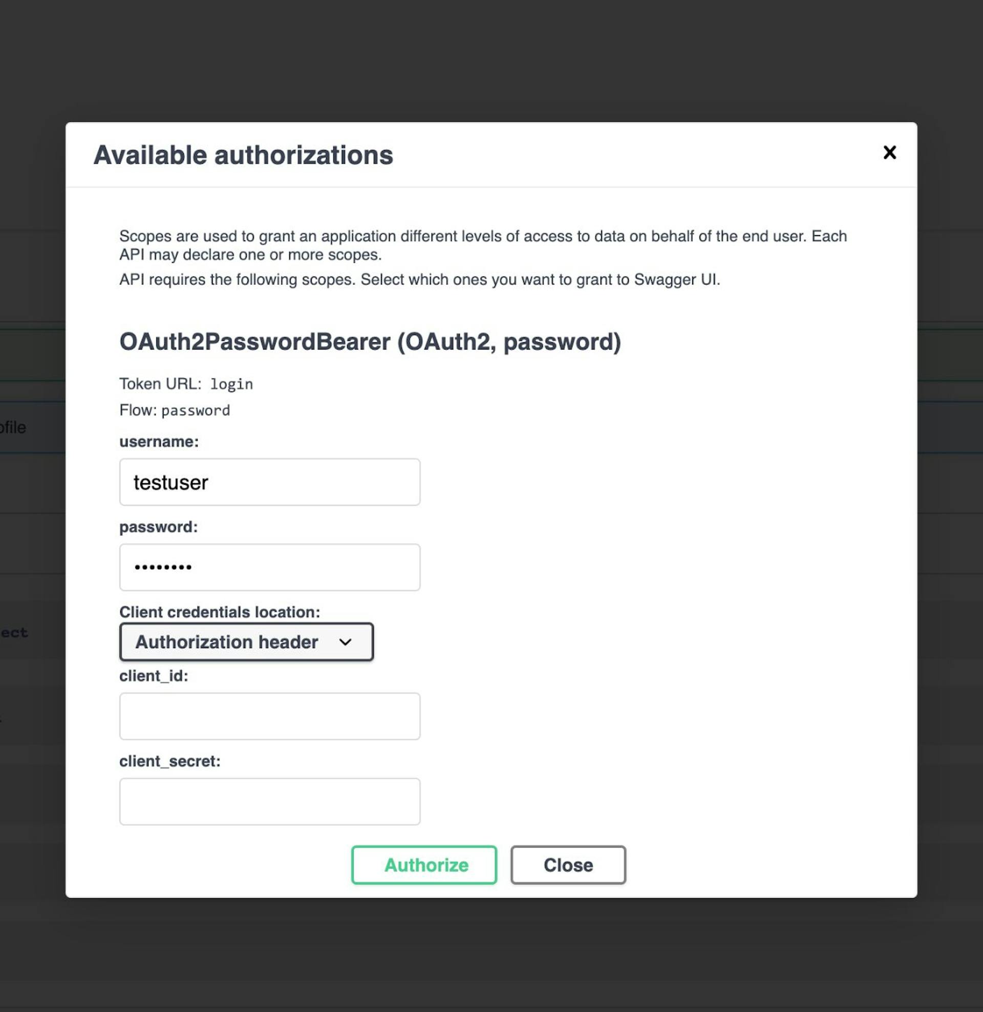Click inside the empty client_id field

coord(269,716)
